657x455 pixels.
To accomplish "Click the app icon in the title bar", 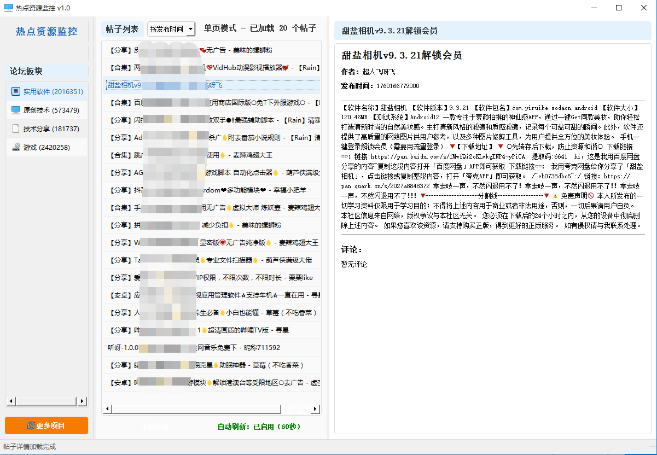I will tap(8, 8).
